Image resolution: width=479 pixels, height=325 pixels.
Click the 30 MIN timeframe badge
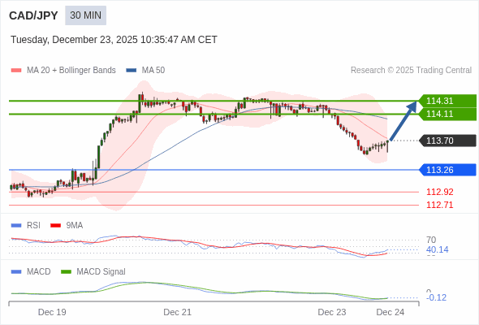coord(85,15)
